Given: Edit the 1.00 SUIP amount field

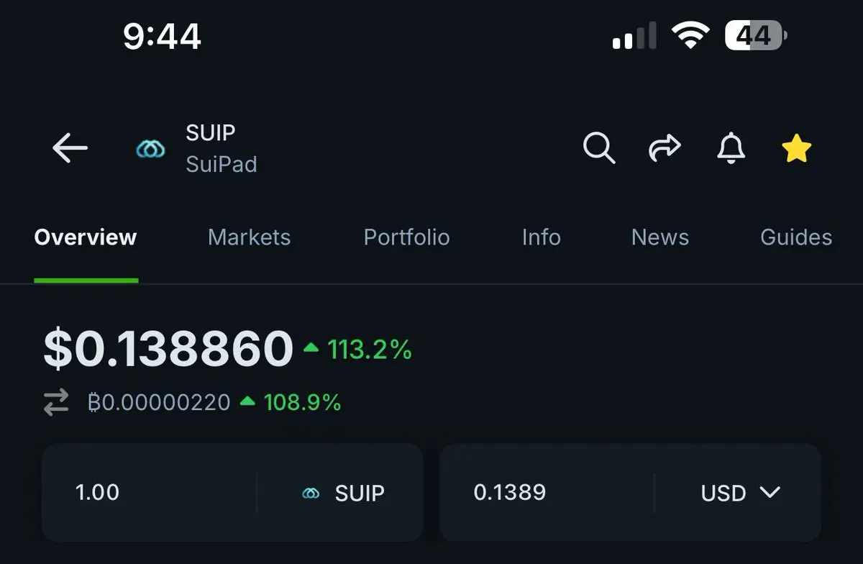Looking at the screenshot, I should point(150,492).
